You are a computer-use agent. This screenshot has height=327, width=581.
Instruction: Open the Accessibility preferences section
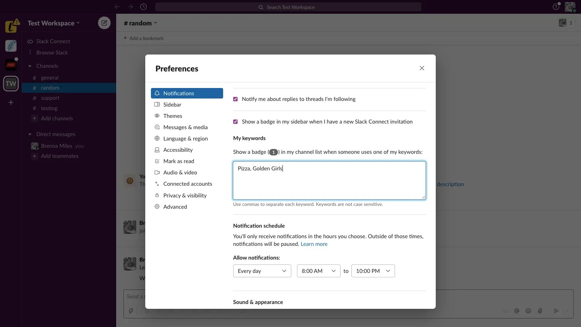click(x=178, y=150)
